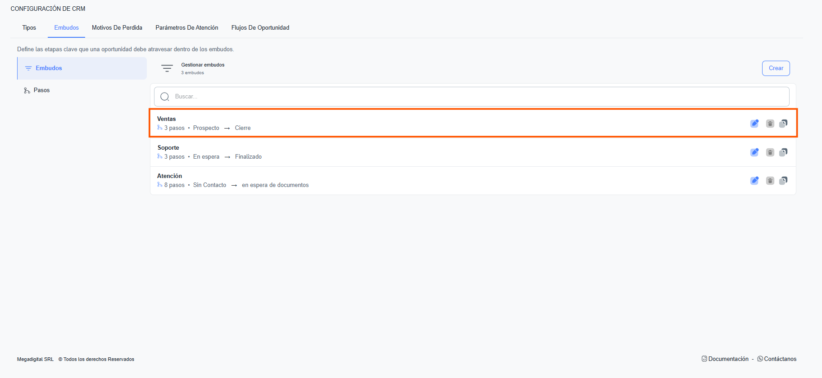Delete the Atención funnel
Image resolution: width=822 pixels, height=378 pixels.
point(770,181)
